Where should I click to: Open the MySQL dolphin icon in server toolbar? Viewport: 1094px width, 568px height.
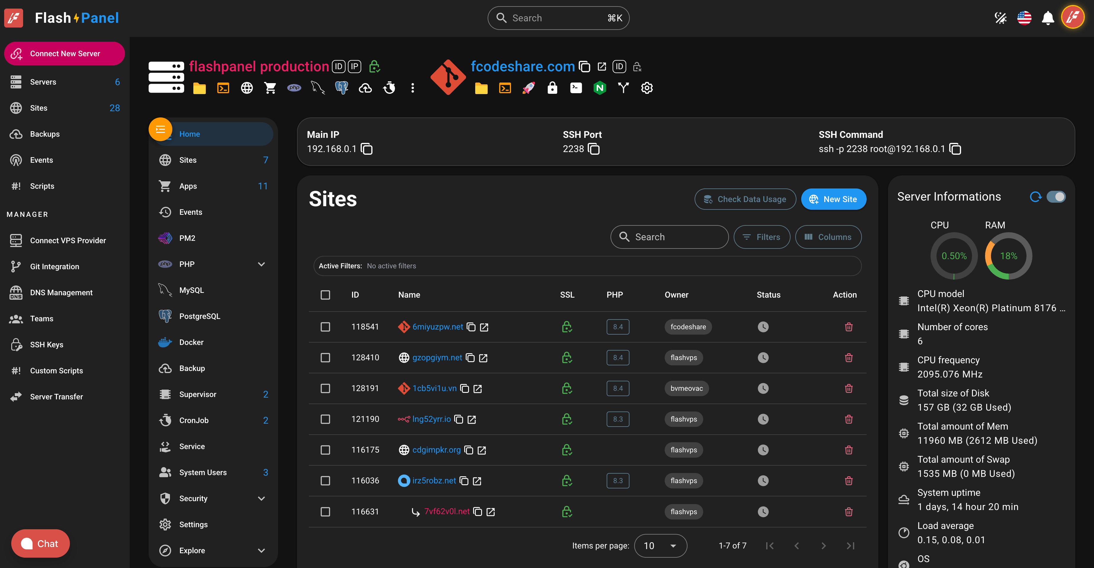click(x=318, y=88)
